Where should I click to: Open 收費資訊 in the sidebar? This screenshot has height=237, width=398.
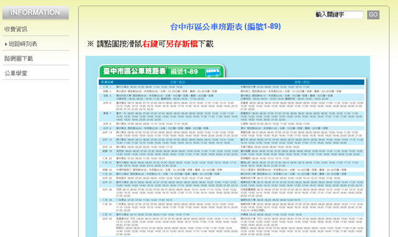coord(16,29)
